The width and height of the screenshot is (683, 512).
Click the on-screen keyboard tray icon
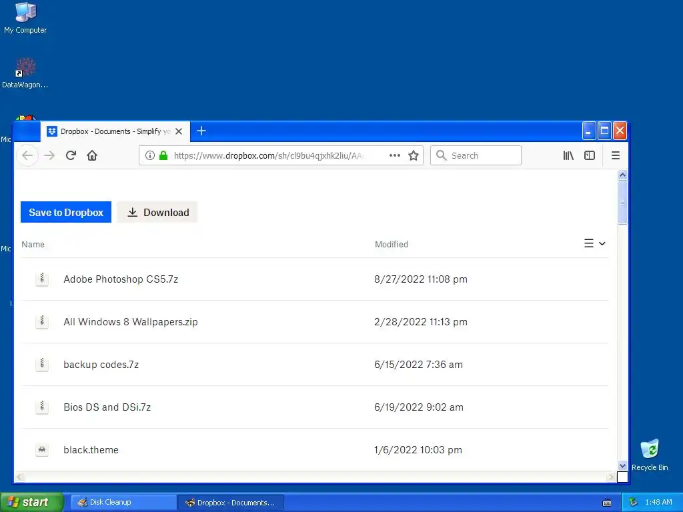607,503
